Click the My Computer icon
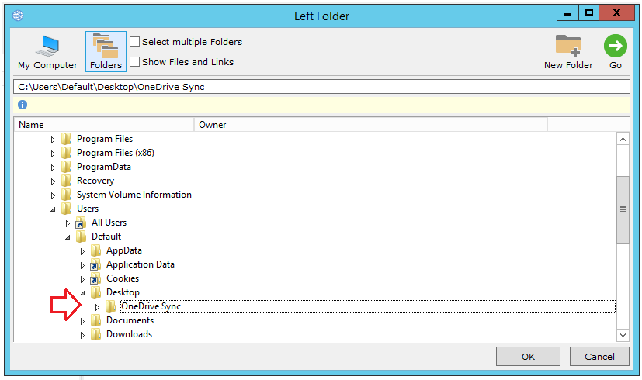The width and height of the screenshot is (642, 380). click(x=47, y=45)
